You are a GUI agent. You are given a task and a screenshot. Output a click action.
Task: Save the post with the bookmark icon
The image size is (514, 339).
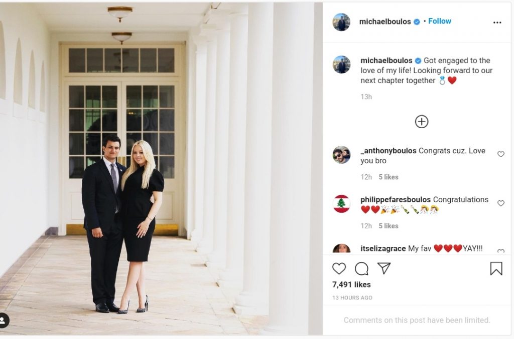[x=496, y=269]
